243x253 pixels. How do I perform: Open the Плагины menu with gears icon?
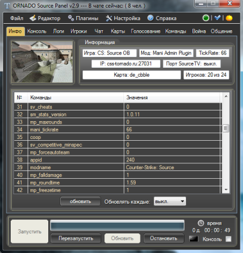(x=83, y=18)
